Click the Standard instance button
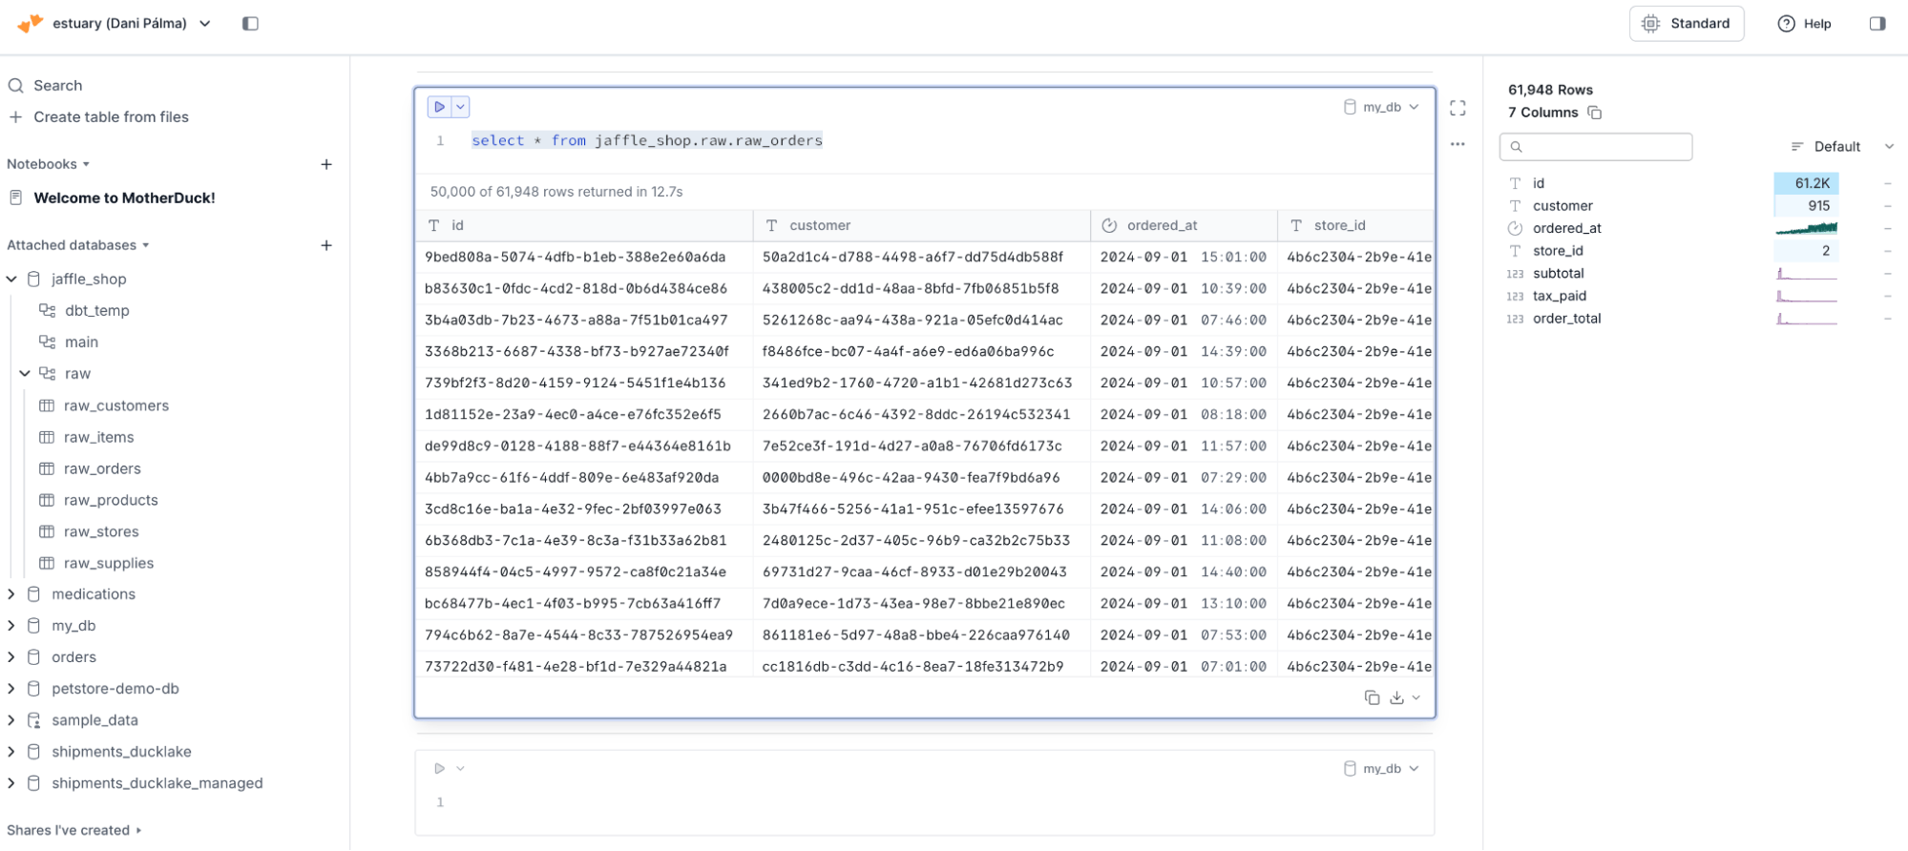This screenshot has height=851, width=1908. (x=1687, y=23)
